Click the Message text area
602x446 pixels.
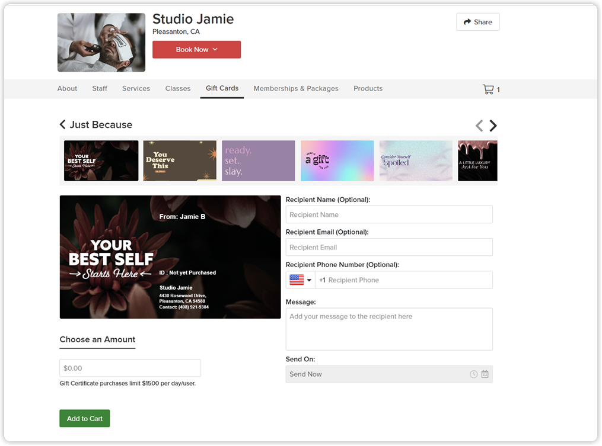[389, 329]
